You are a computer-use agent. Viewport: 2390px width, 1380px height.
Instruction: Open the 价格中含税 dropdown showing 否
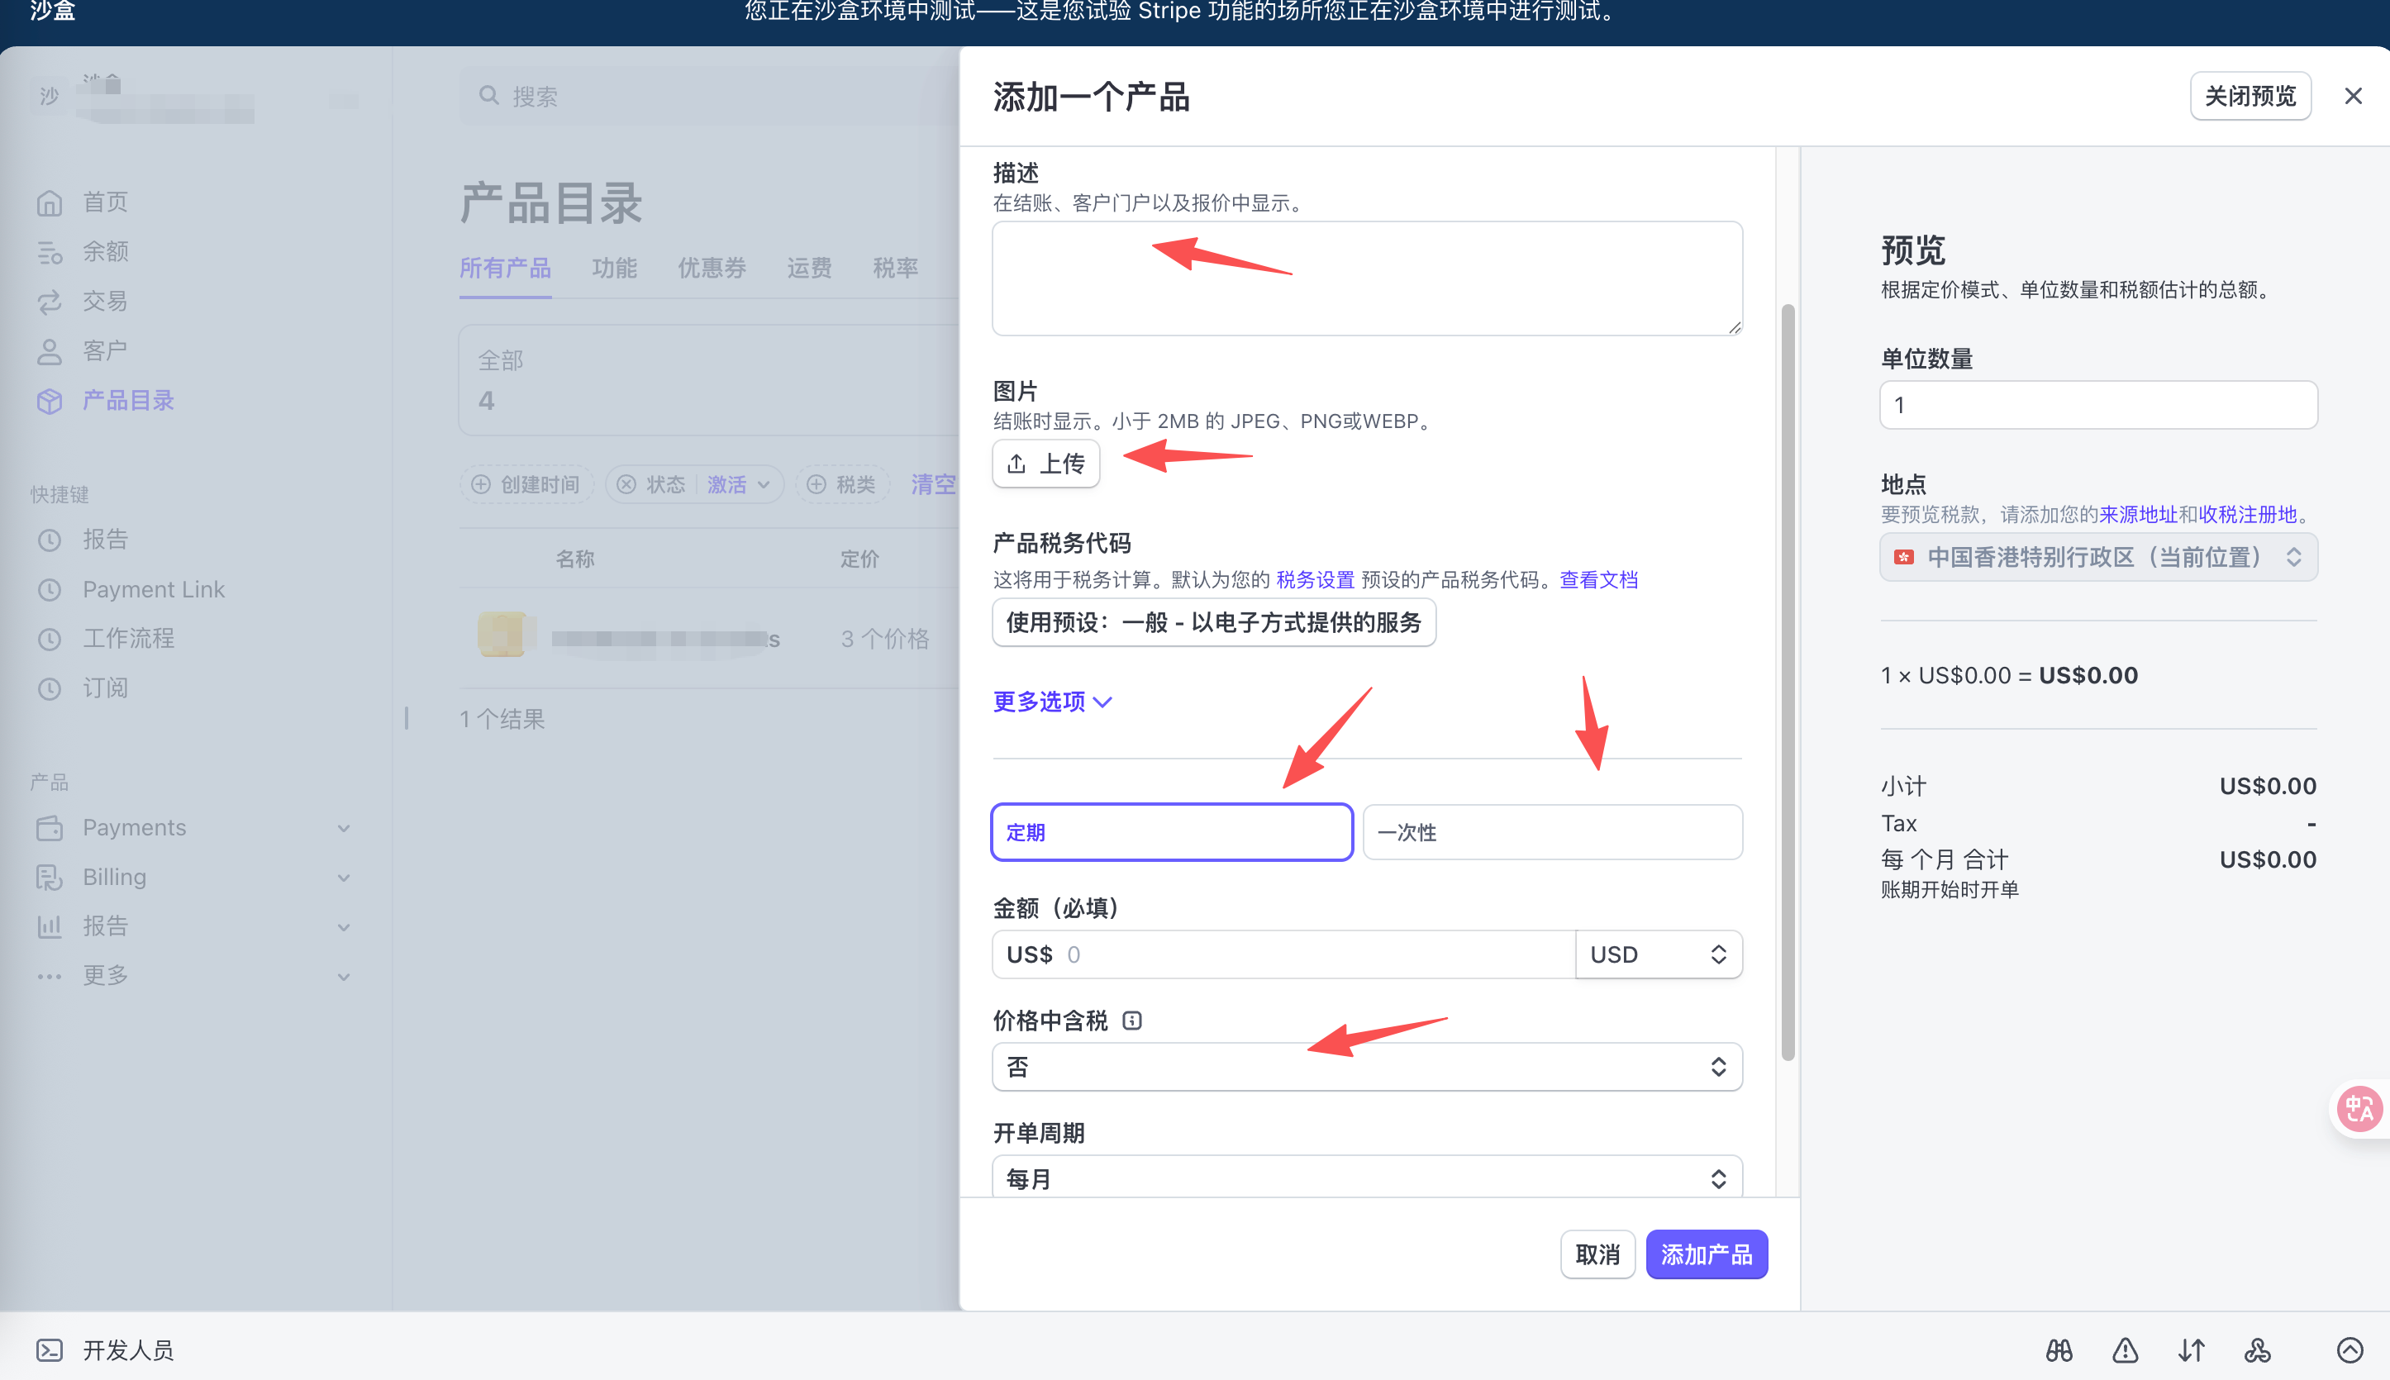pos(1365,1067)
